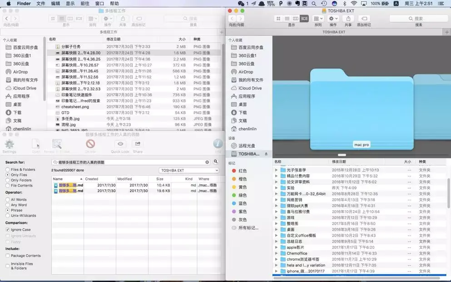451x282 pixels.
Task: Go back in TOSHIBA EXT window
Action: [232, 19]
